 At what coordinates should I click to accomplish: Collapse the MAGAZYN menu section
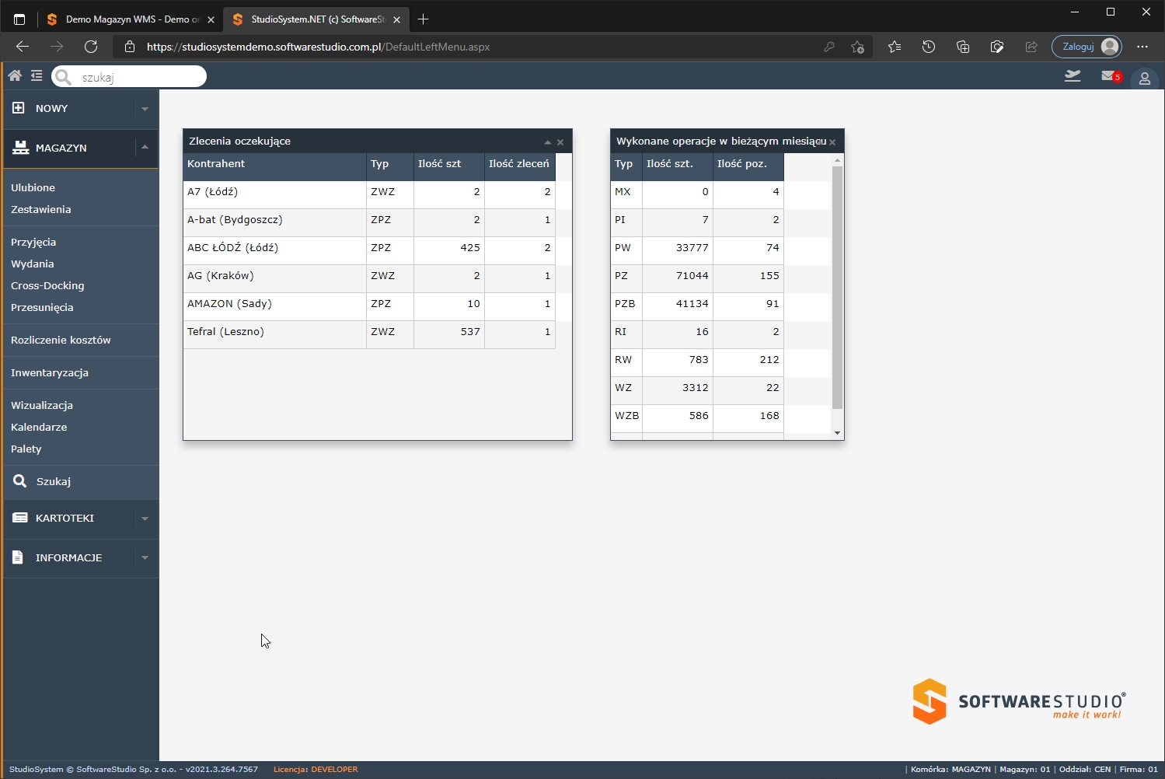coord(145,148)
